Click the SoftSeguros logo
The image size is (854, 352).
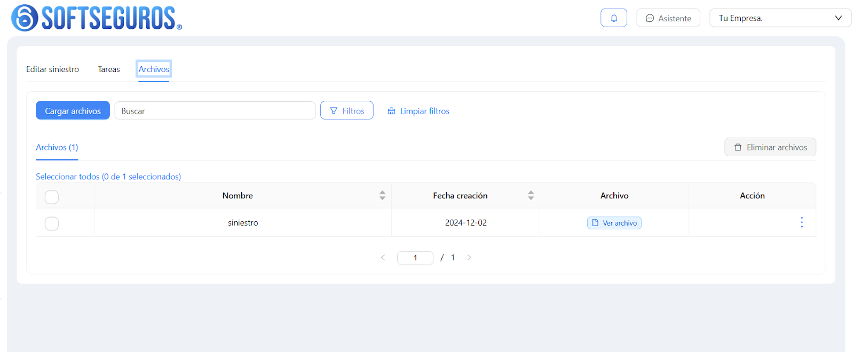(x=97, y=18)
